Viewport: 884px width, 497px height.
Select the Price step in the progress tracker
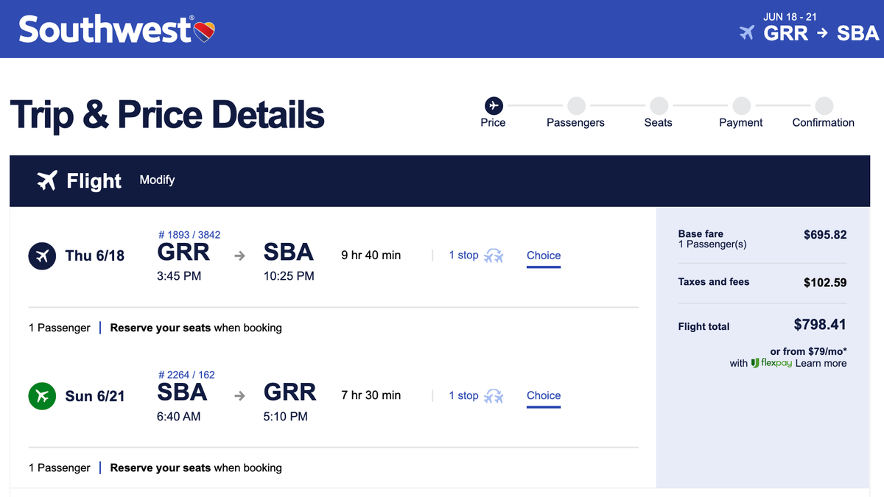click(x=493, y=105)
